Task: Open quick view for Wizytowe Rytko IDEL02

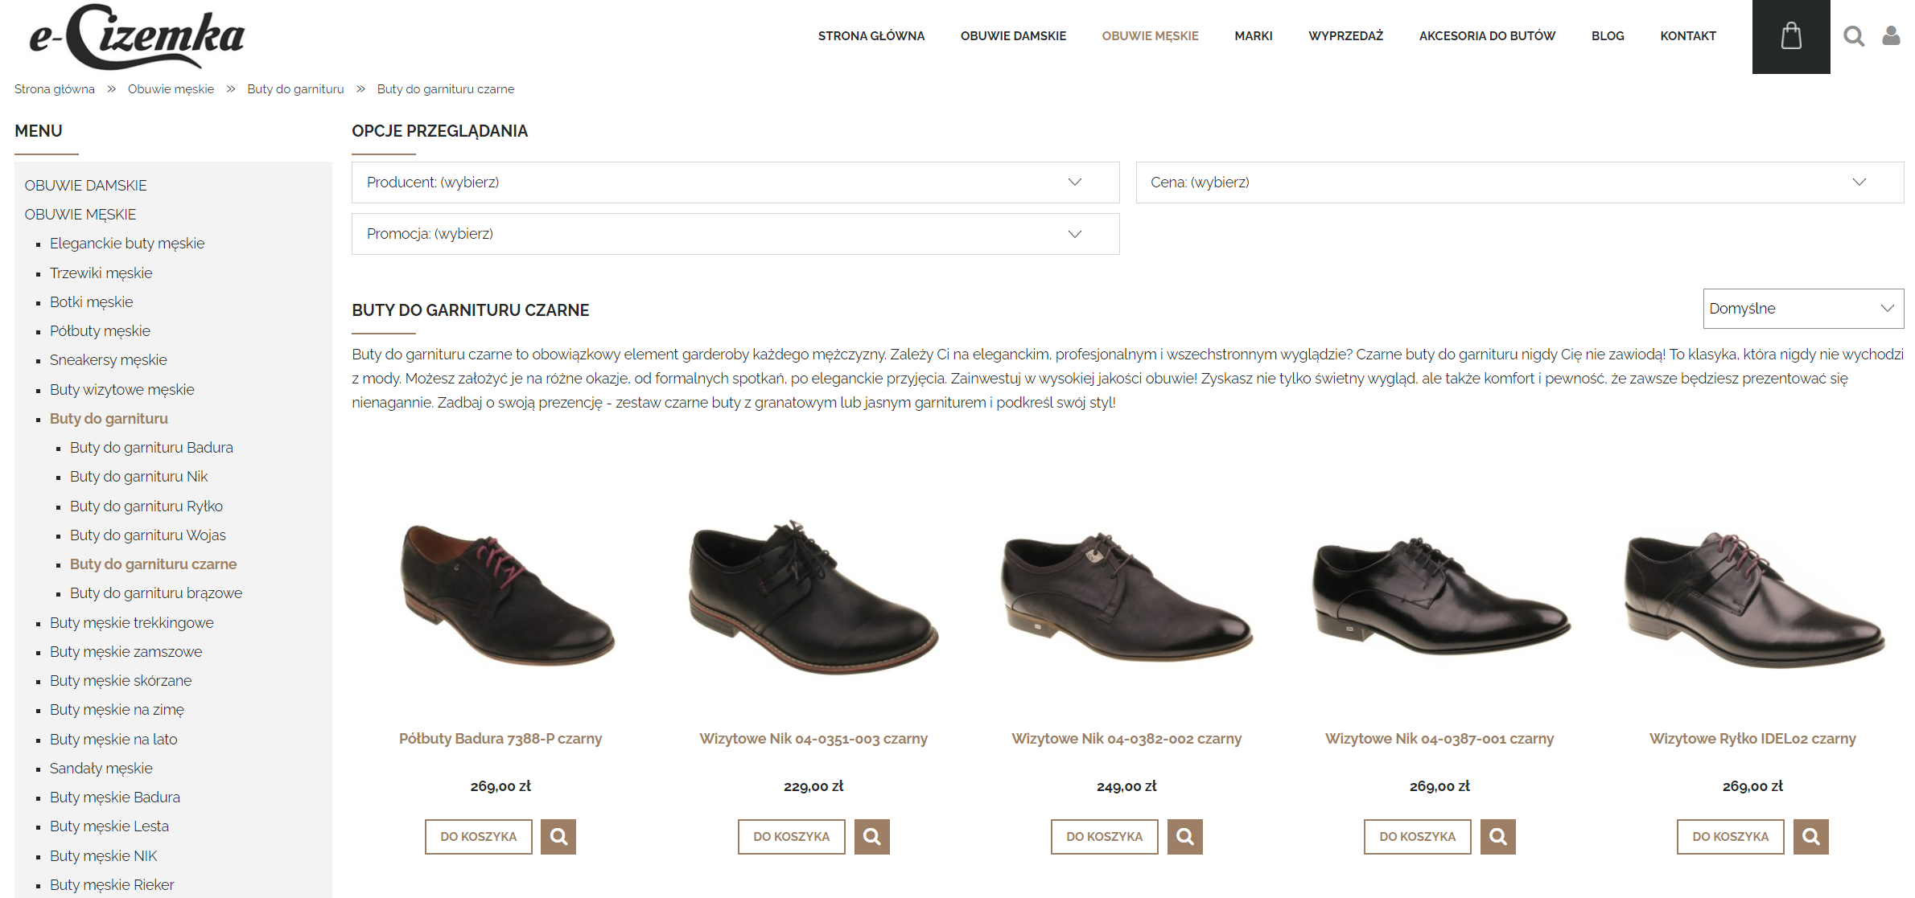Action: 1810,836
